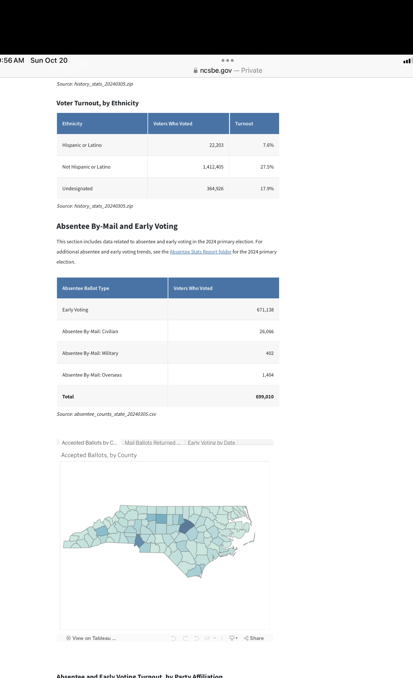Screen dimensions: 413x678
Task: Click the 364,926 voters value
Action: tap(215, 189)
